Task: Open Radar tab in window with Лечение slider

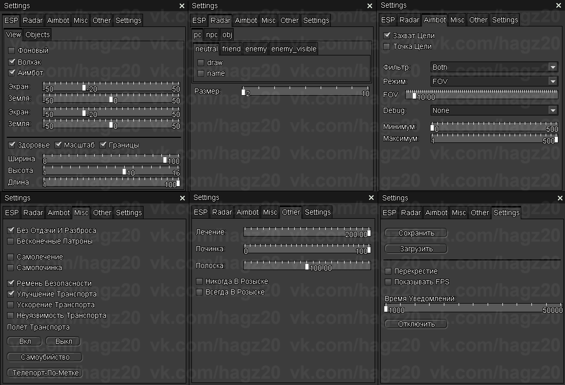Action: (x=222, y=212)
